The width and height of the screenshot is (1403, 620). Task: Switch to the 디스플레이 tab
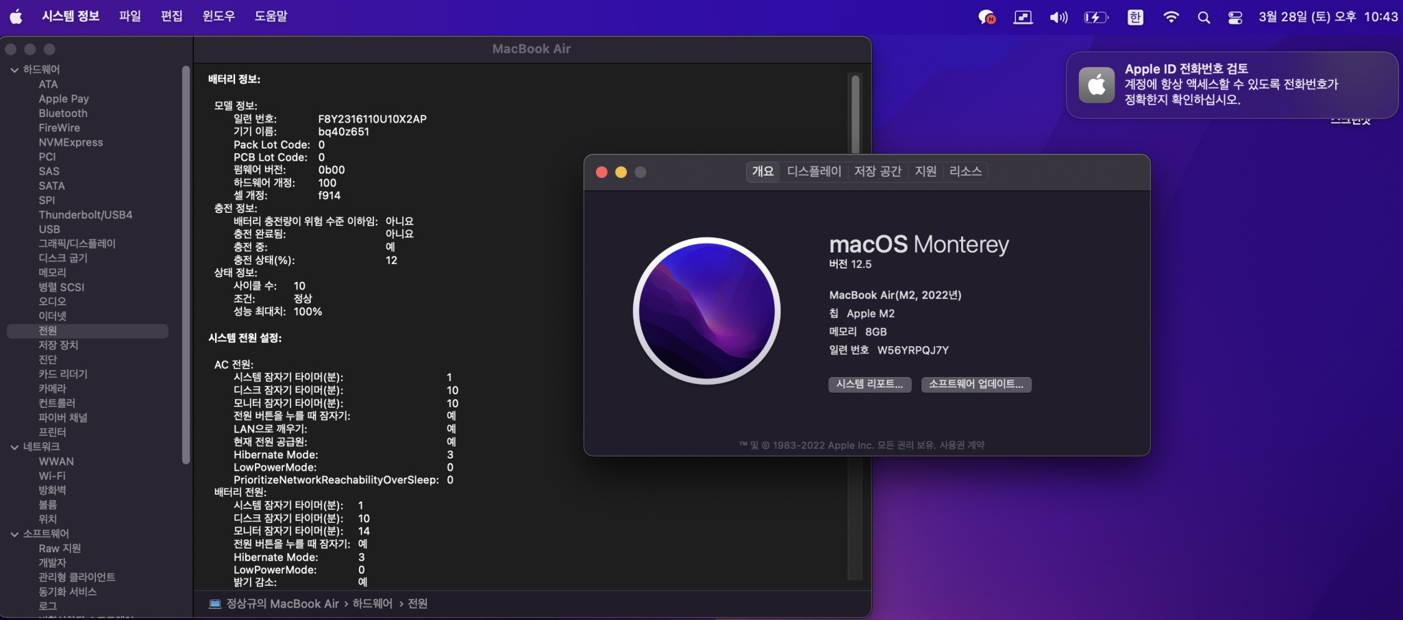point(814,172)
